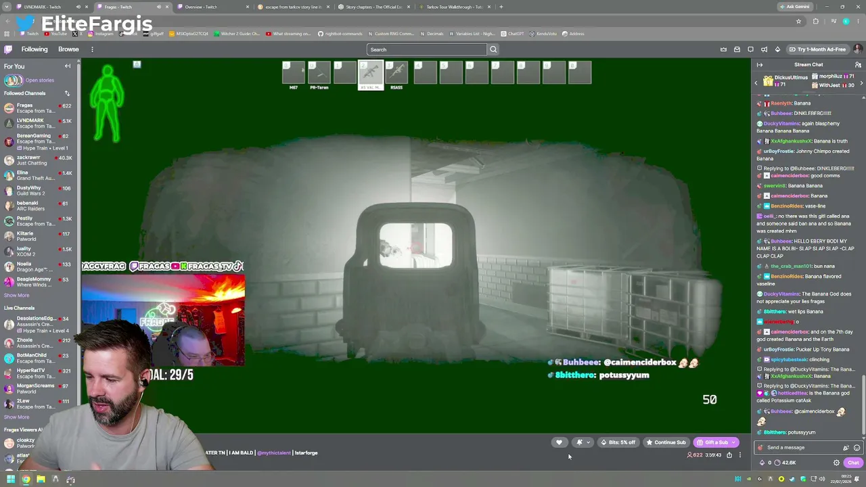Open the chat settings gear icon

point(836,463)
